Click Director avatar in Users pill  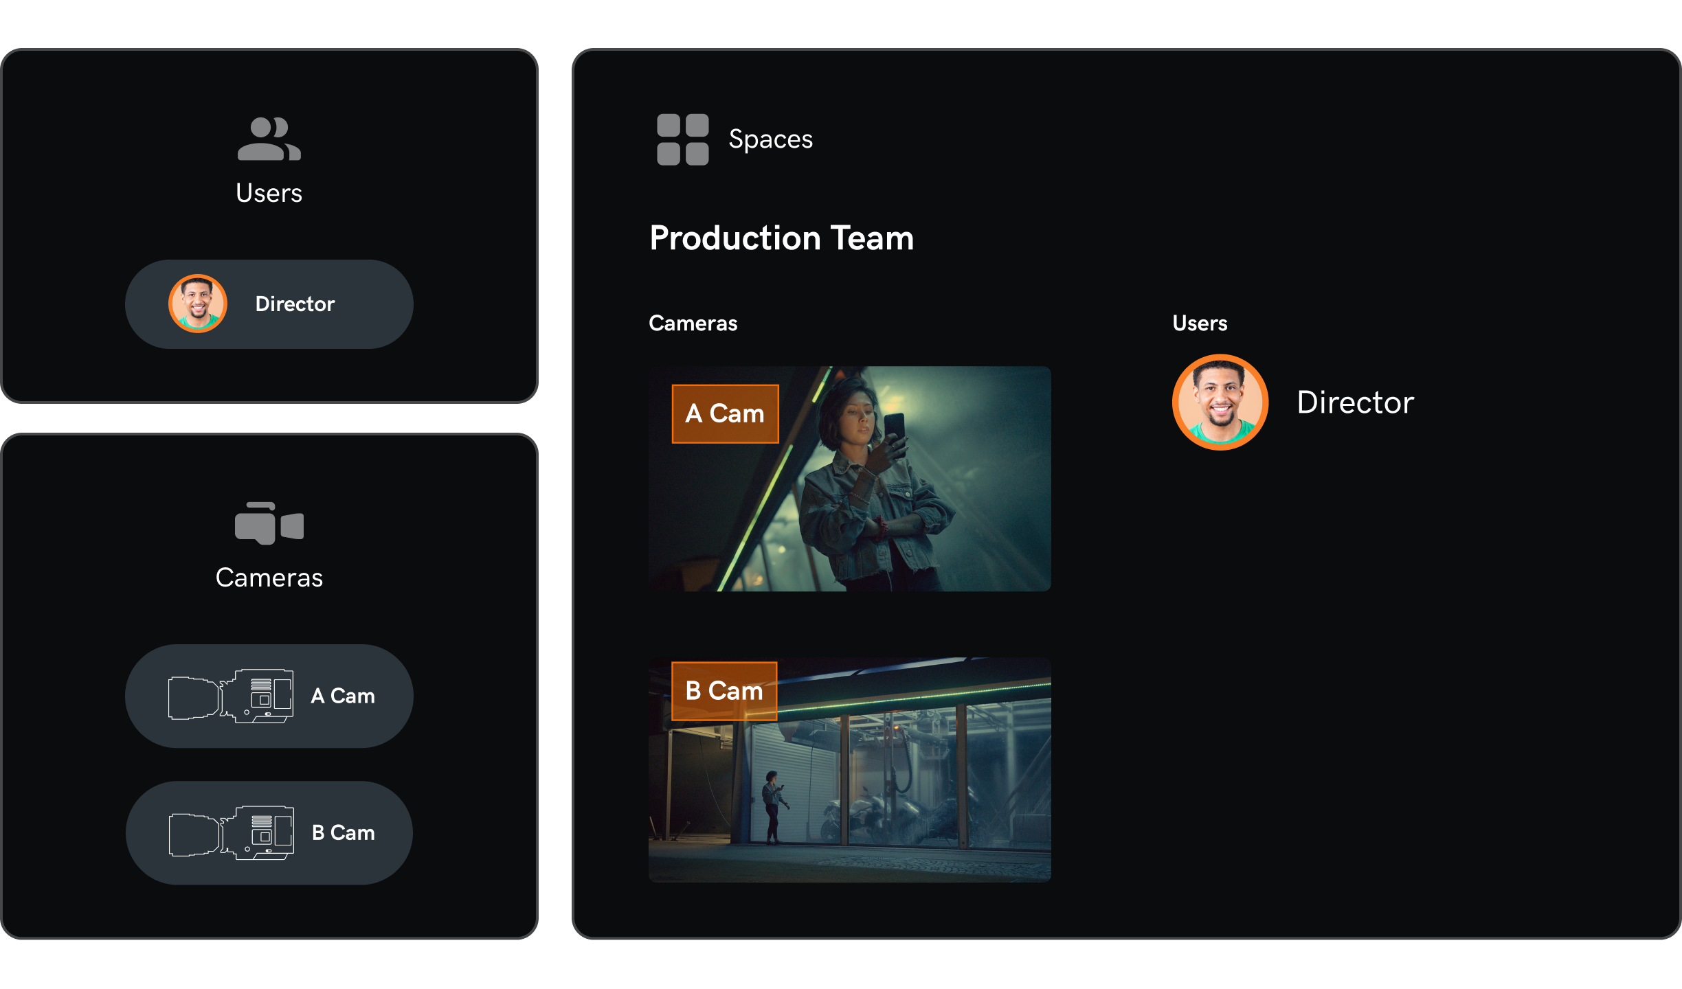coord(198,304)
